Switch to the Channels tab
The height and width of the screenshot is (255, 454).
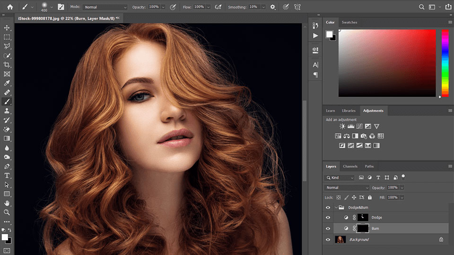click(350, 166)
